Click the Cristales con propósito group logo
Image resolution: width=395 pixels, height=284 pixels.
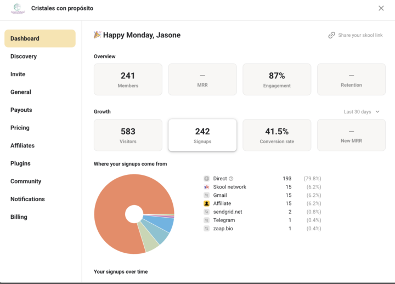18,9
